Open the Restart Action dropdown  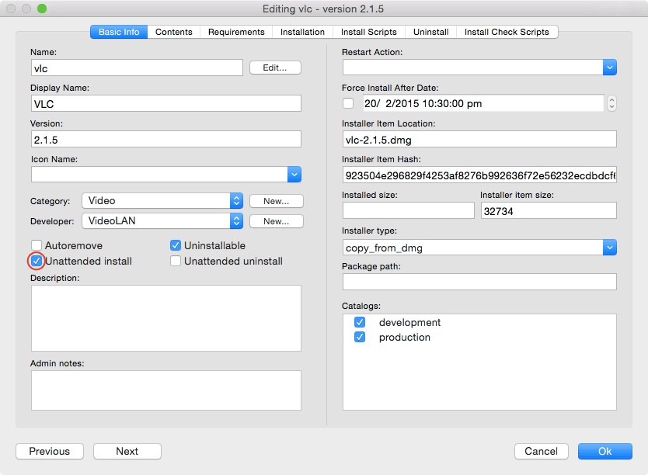609,68
